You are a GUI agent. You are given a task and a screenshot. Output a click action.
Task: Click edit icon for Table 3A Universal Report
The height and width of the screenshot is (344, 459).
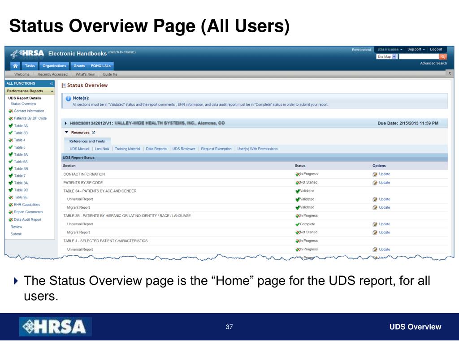pos(375,199)
